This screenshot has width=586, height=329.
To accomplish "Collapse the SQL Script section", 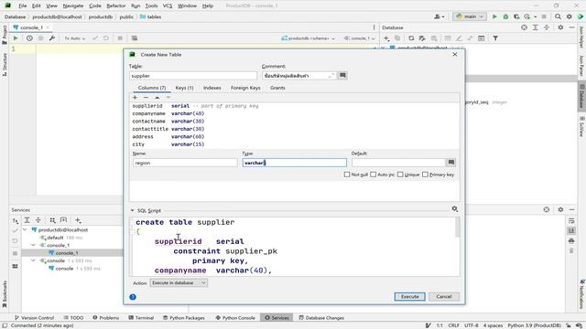I will click(x=132, y=210).
